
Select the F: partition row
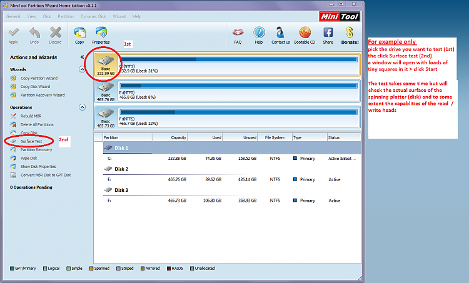(x=232, y=201)
